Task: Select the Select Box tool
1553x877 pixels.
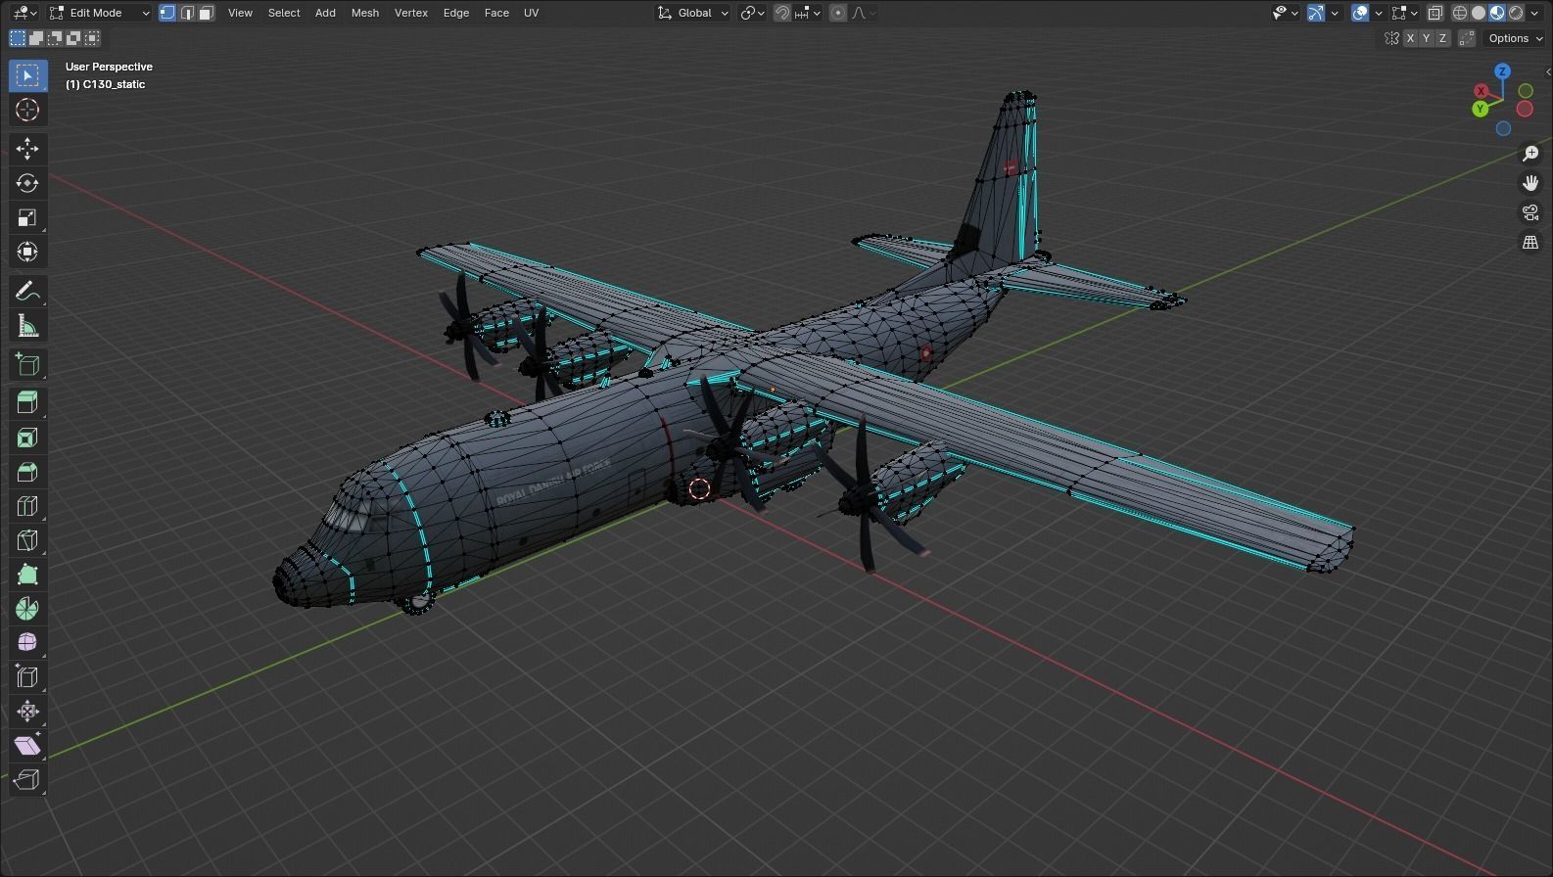Action: click(27, 75)
